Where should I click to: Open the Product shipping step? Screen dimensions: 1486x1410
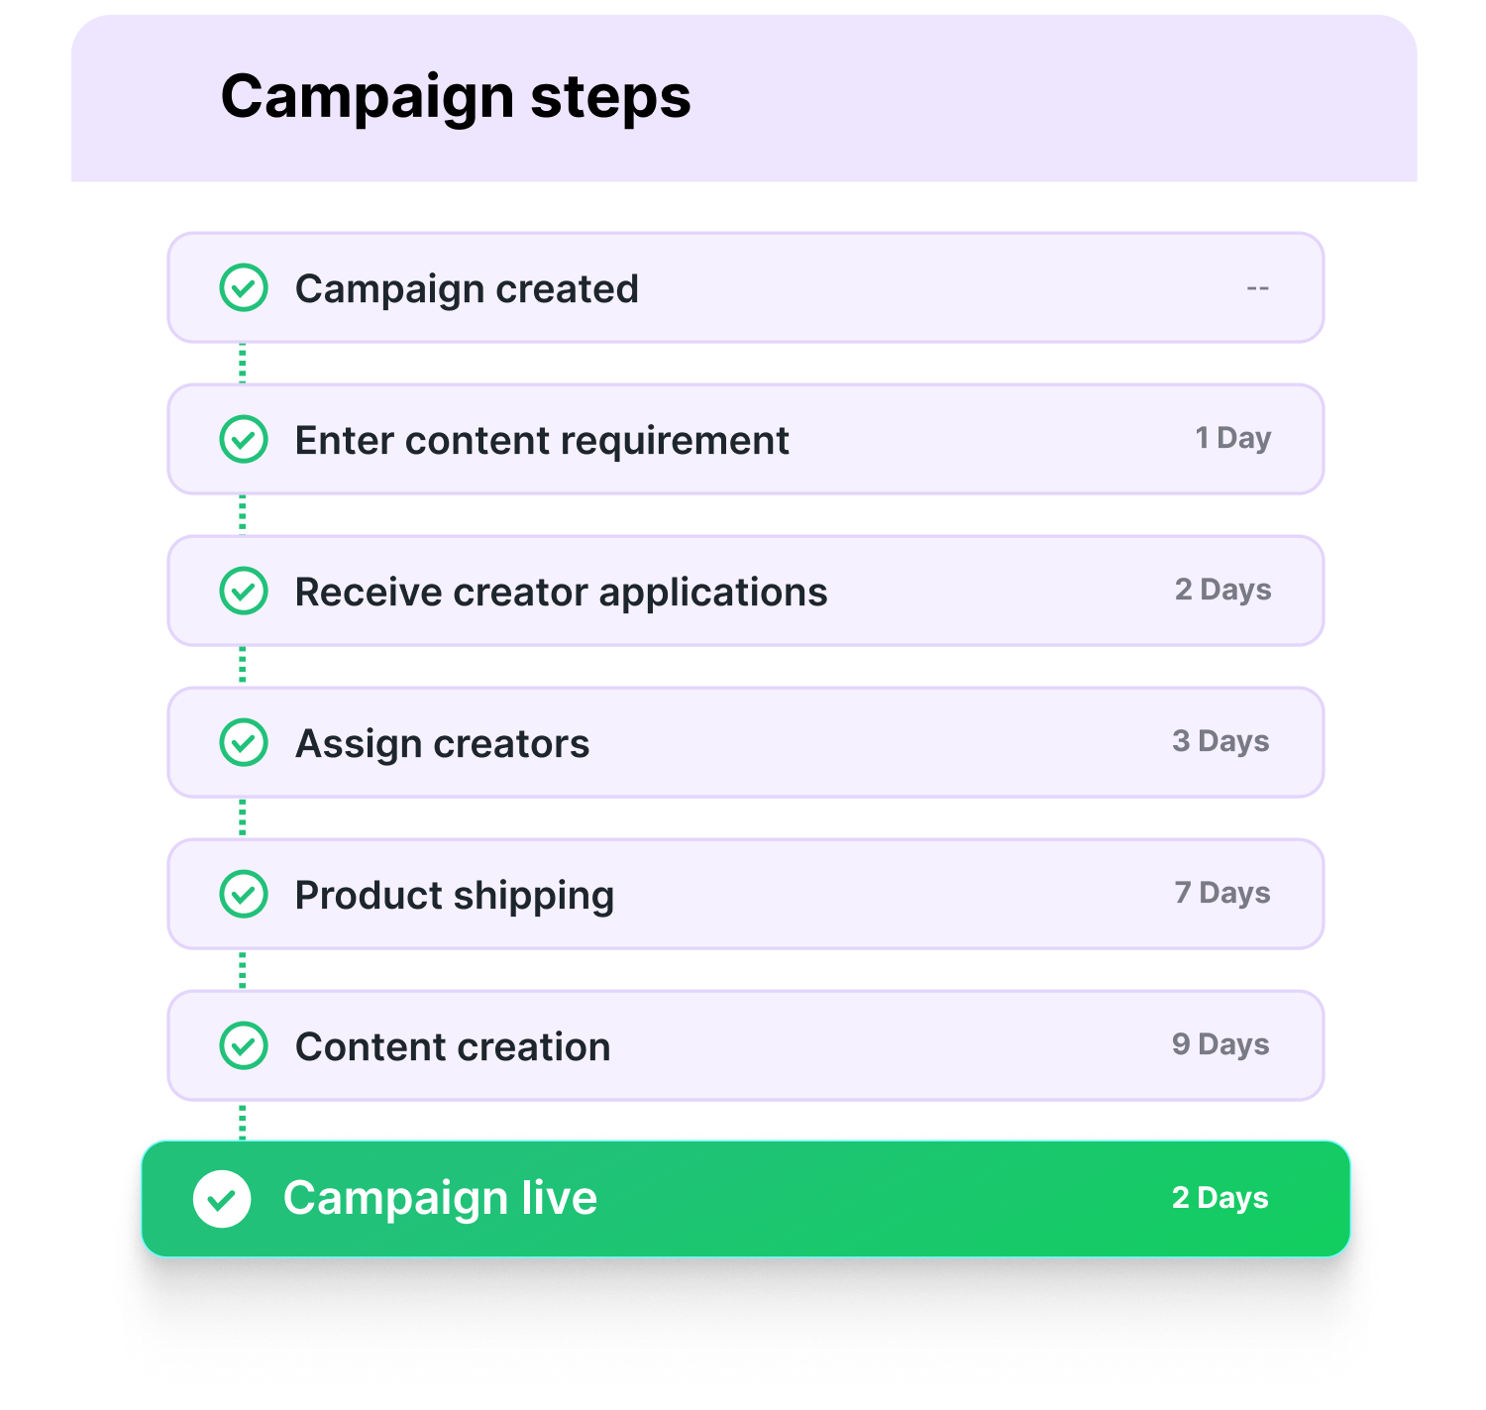(455, 896)
